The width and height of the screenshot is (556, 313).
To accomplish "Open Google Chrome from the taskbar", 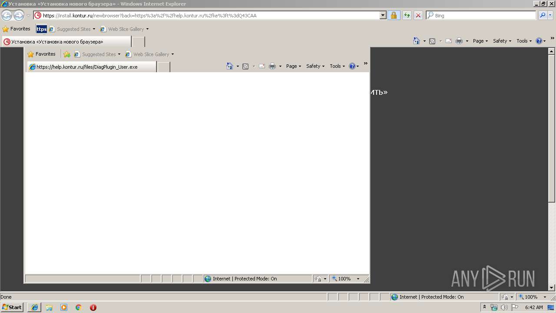I will 79,307.
